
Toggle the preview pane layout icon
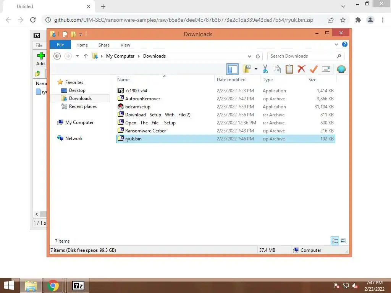(233, 69)
